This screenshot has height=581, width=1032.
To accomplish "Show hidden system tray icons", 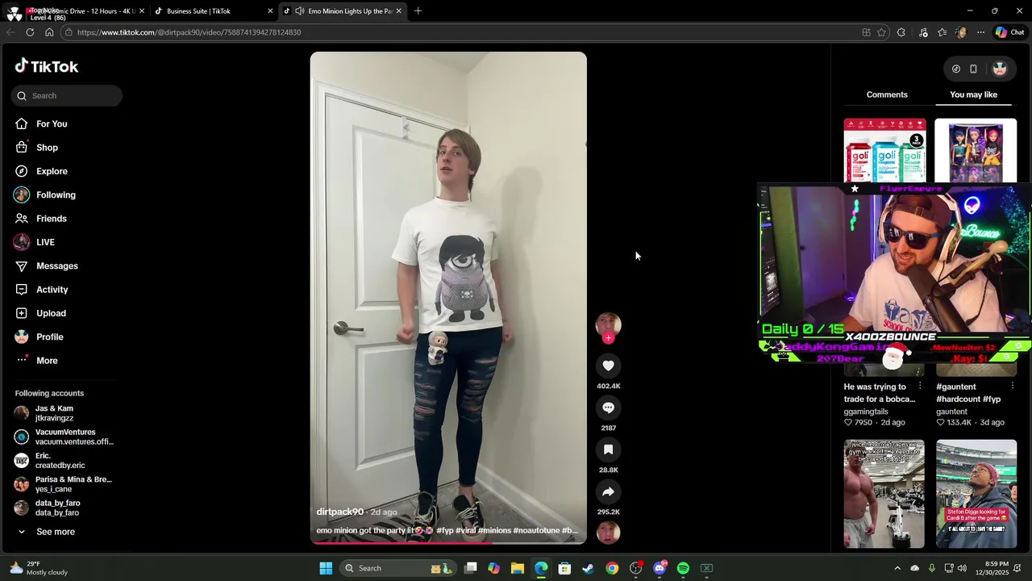I will tap(896, 568).
